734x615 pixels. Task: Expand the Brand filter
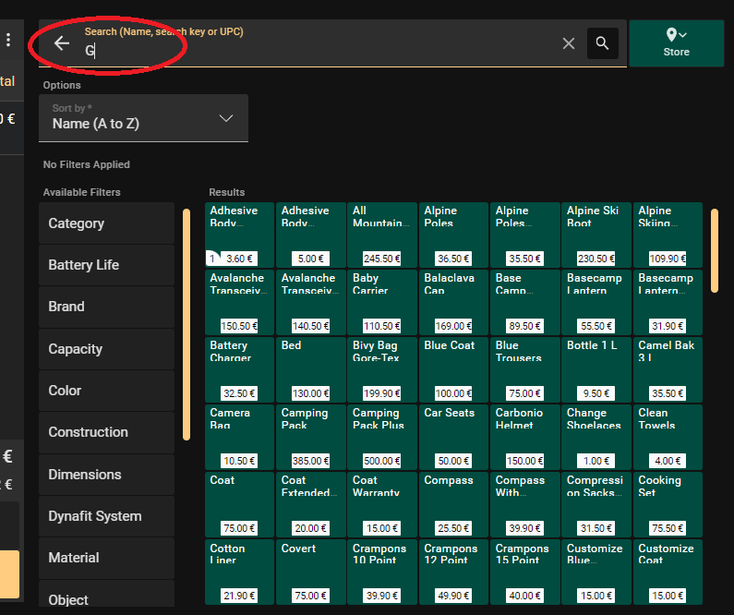pyautogui.click(x=106, y=307)
